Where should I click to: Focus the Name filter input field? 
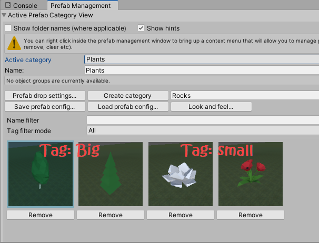click(x=203, y=120)
